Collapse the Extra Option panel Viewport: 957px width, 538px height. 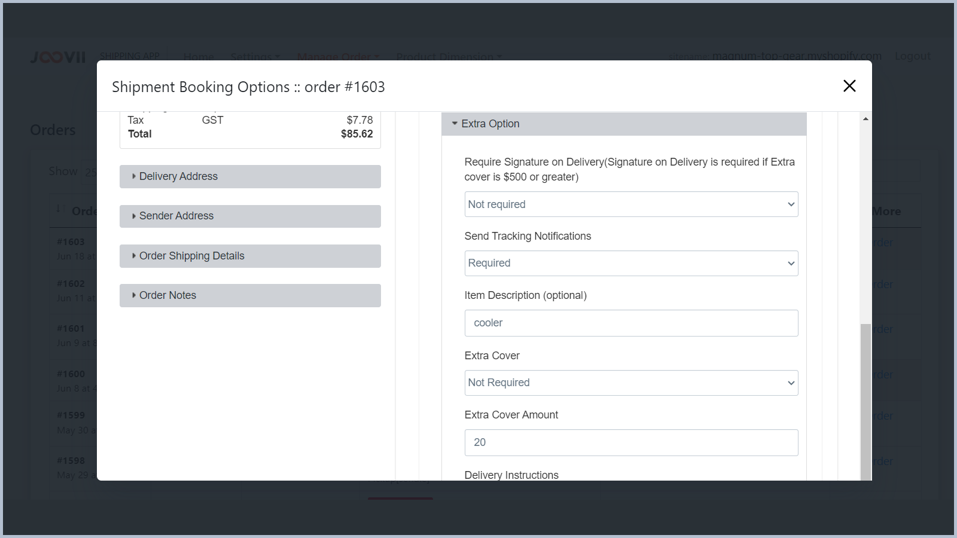(x=623, y=124)
